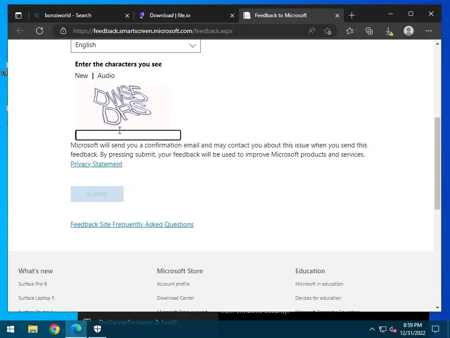Screen dimensions: 450x338
Task: View site info lock icon
Action: [x=63, y=31]
